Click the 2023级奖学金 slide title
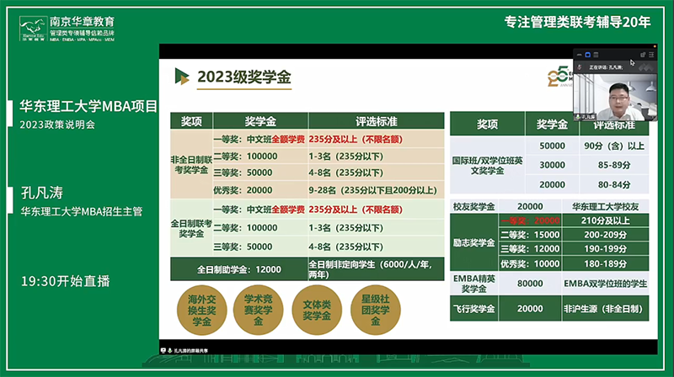The image size is (674, 377). [244, 77]
